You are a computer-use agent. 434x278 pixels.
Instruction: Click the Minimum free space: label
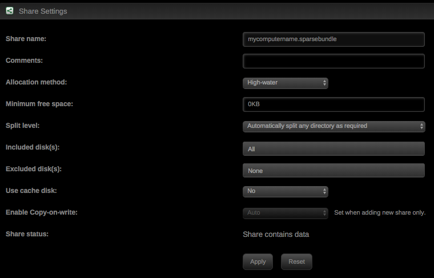tap(39, 104)
